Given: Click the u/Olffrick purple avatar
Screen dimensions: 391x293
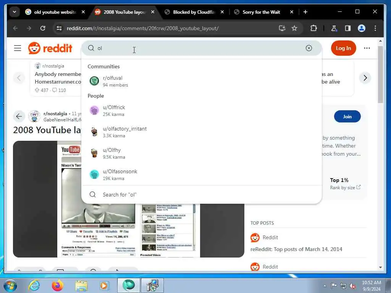Looking at the screenshot, I should 94,110.
